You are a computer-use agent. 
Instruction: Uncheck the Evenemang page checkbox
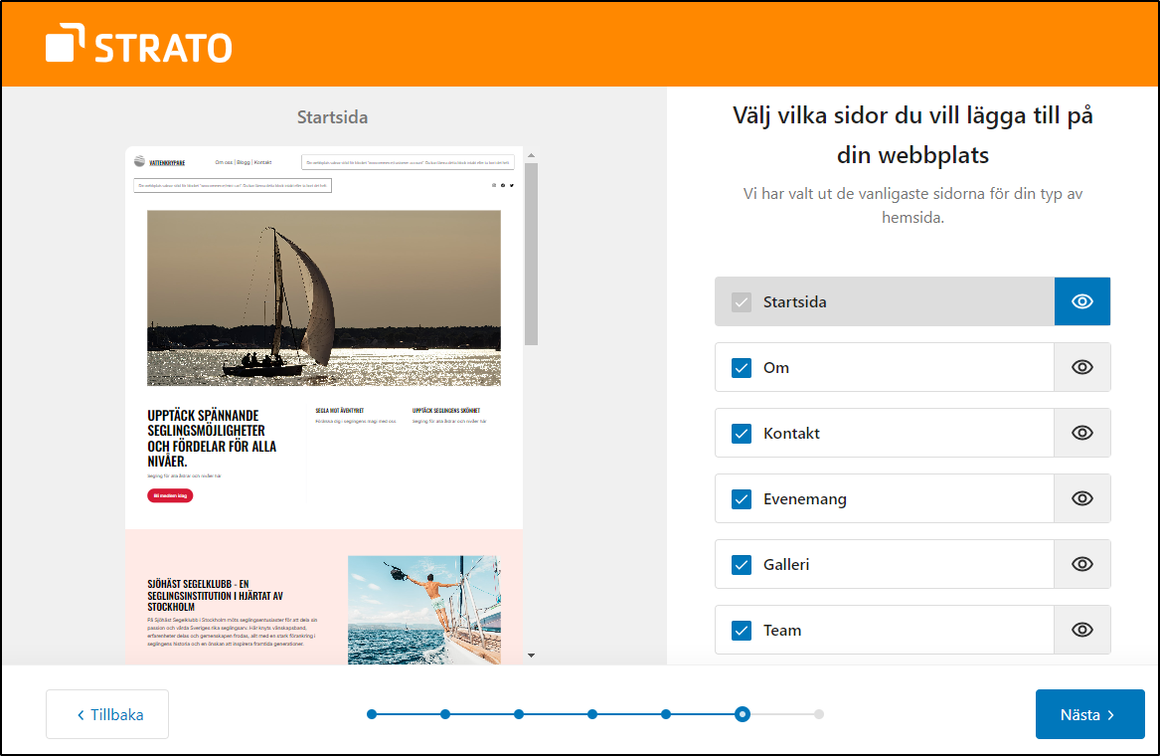click(x=741, y=498)
